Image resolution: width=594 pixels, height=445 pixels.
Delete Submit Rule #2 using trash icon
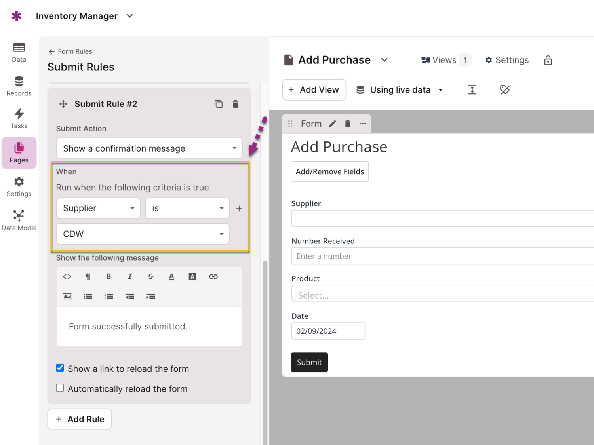[236, 104]
